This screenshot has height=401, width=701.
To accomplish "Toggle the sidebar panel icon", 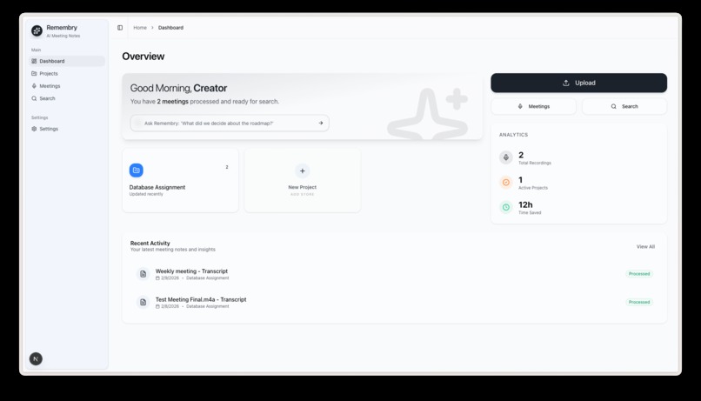I will pos(120,28).
